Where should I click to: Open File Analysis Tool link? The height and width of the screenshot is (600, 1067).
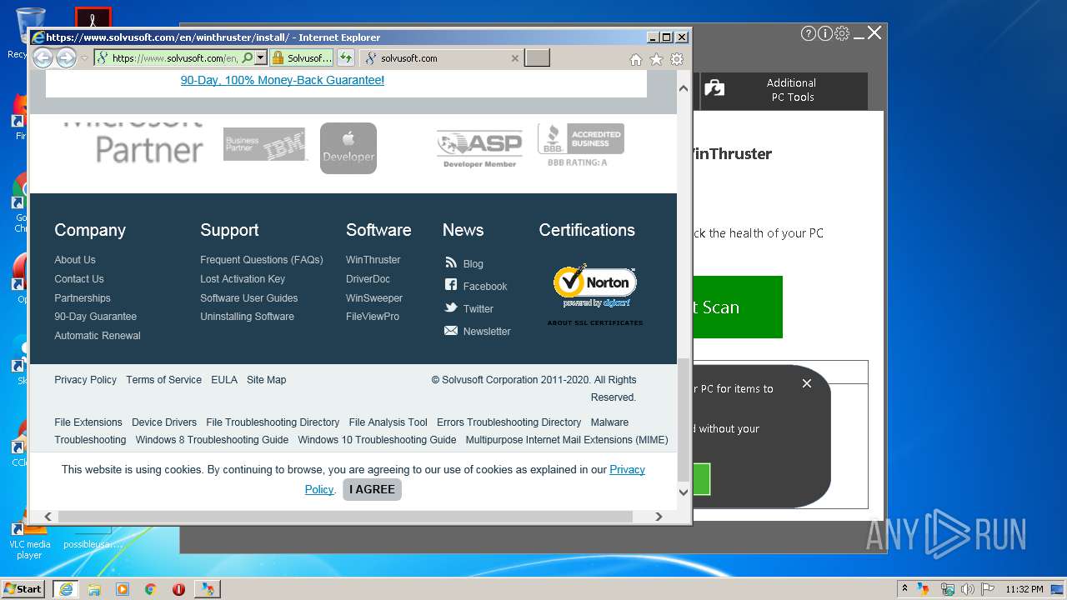pyautogui.click(x=388, y=422)
